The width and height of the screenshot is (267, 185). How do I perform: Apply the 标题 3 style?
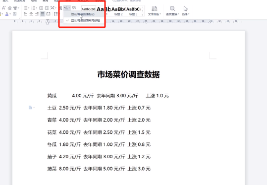tap(133, 11)
